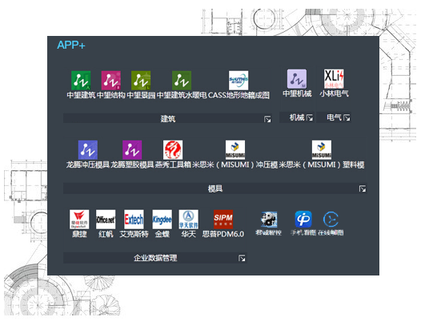Viewport: 425px width, 321px height.
Task: Launch the 在线制图 app
Action: click(331, 219)
